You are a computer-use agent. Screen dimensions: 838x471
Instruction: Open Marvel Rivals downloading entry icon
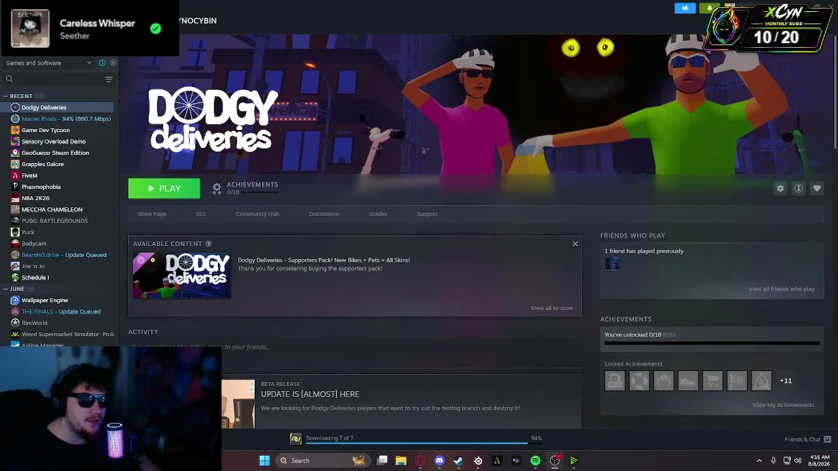point(15,119)
